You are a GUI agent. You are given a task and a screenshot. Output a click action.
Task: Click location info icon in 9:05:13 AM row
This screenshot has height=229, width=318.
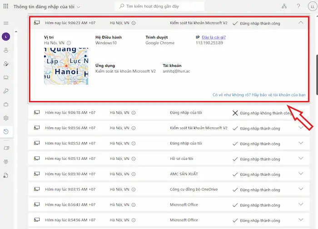pos(134,159)
